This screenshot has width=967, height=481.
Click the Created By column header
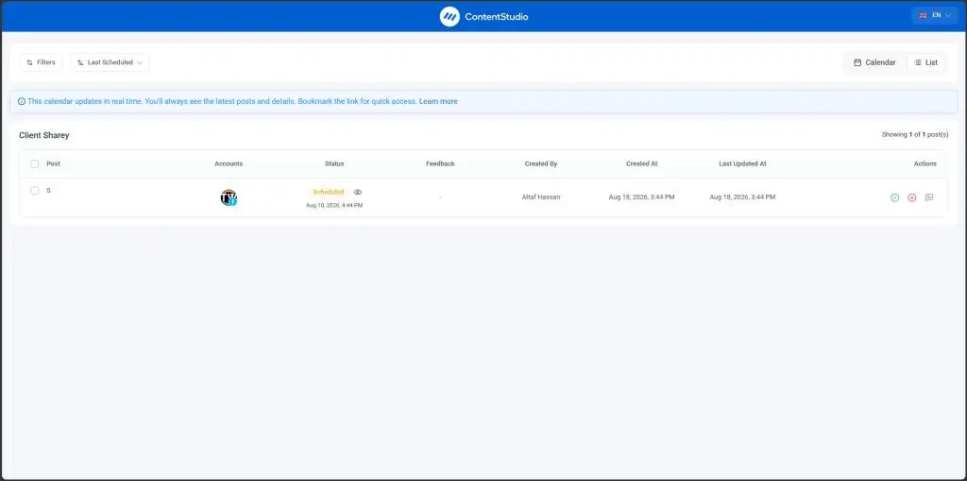pyautogui.click(x=541, y=163)
